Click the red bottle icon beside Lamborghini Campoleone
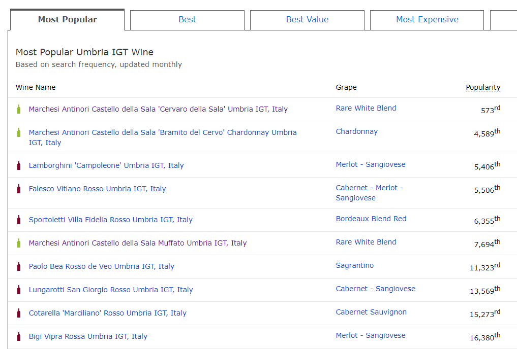 click(19, 165)
